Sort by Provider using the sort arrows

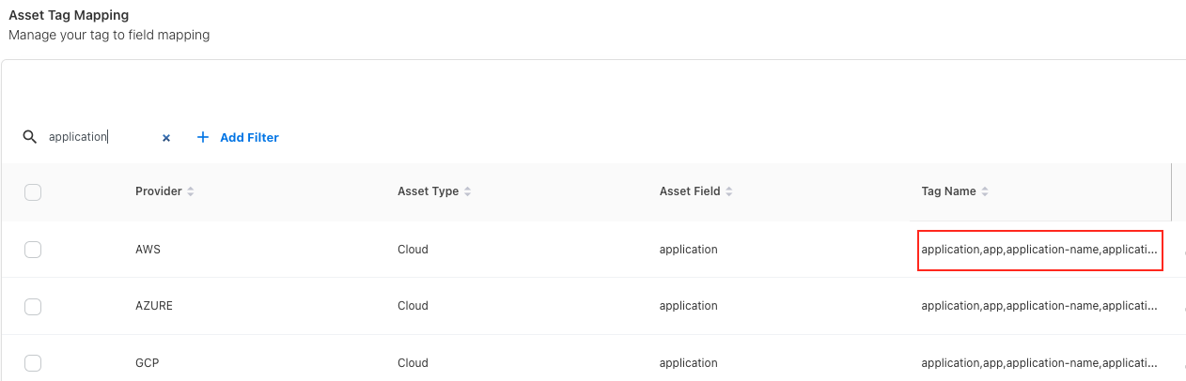(x=191, y=191)
